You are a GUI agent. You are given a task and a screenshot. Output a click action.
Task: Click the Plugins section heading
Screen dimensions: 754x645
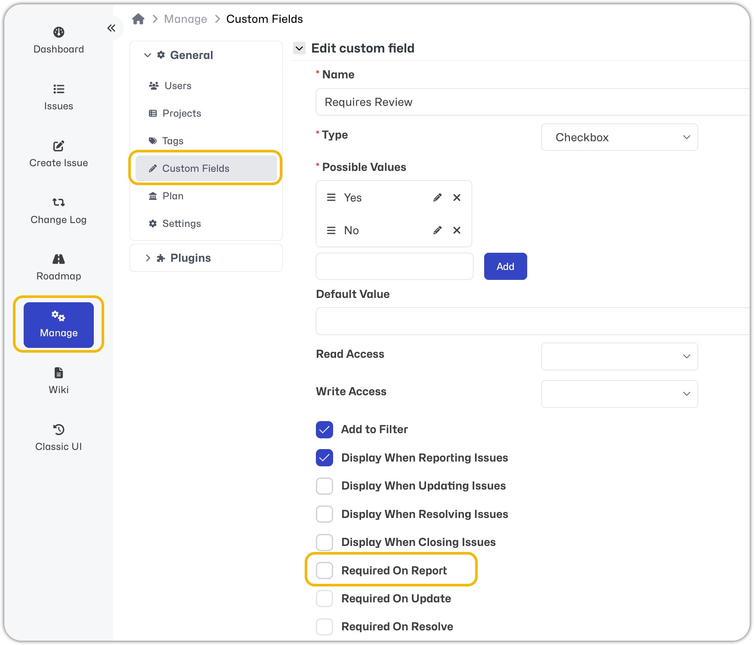pyautogui.click(x=191, y=258)
